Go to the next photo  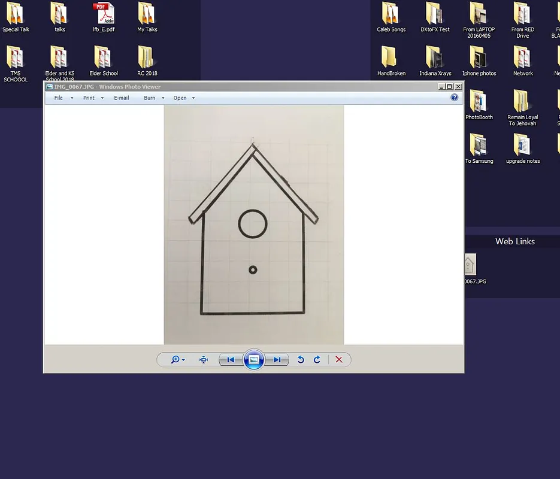(x=277, y=359)
